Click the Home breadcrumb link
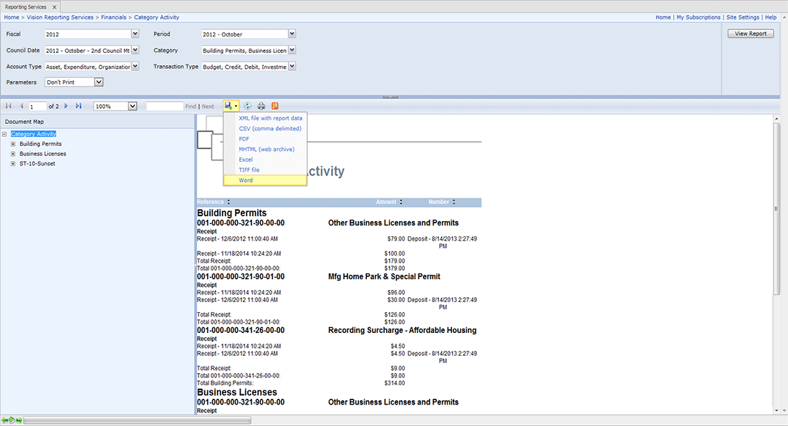The height and width of the screenshot is (426, 788). tap(11, 17)
